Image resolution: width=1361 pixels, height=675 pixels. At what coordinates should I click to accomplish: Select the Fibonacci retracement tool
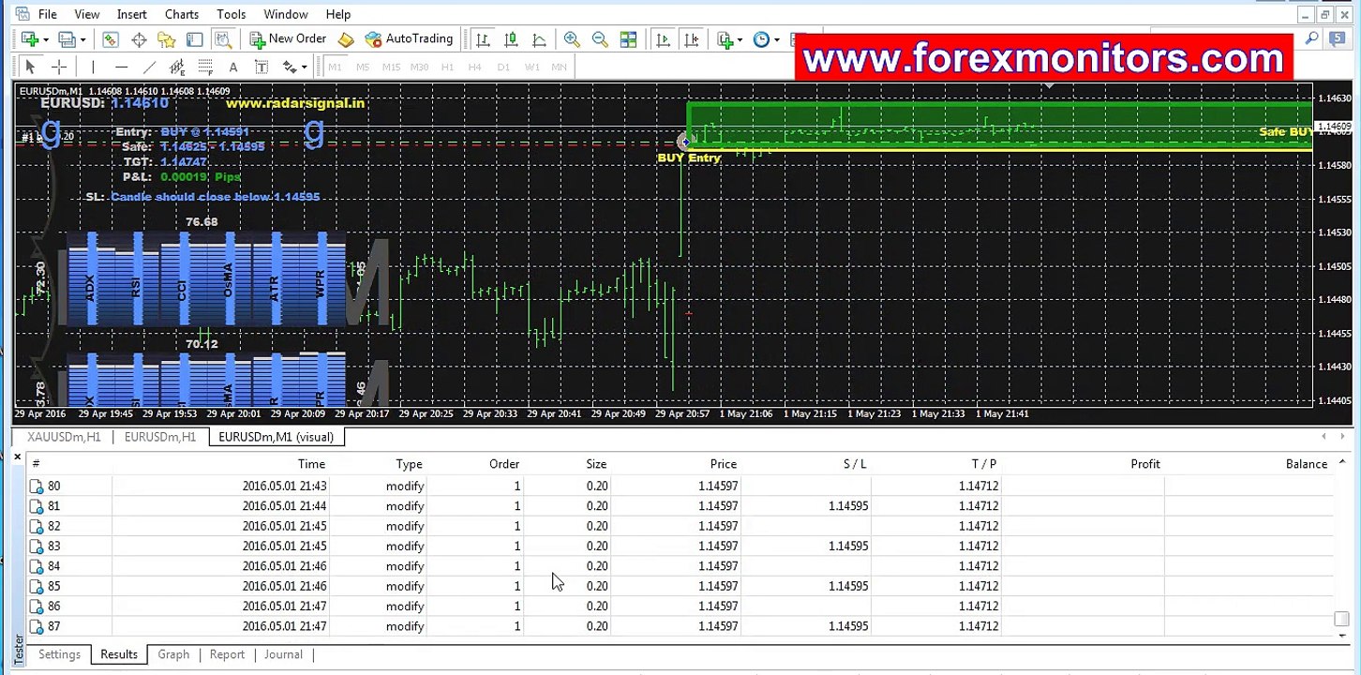[x=205, y=67]
